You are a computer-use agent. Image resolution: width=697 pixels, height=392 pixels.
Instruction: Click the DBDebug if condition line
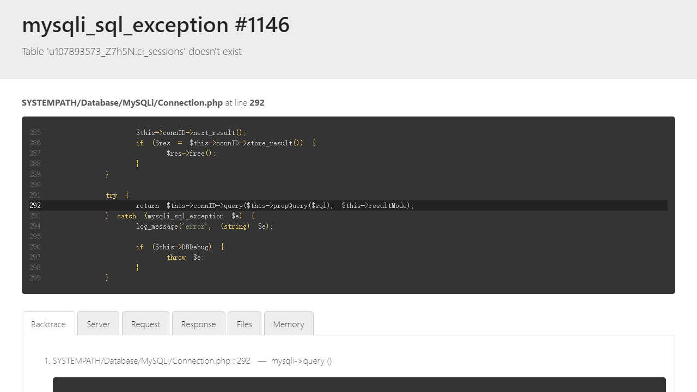point(180,247)
